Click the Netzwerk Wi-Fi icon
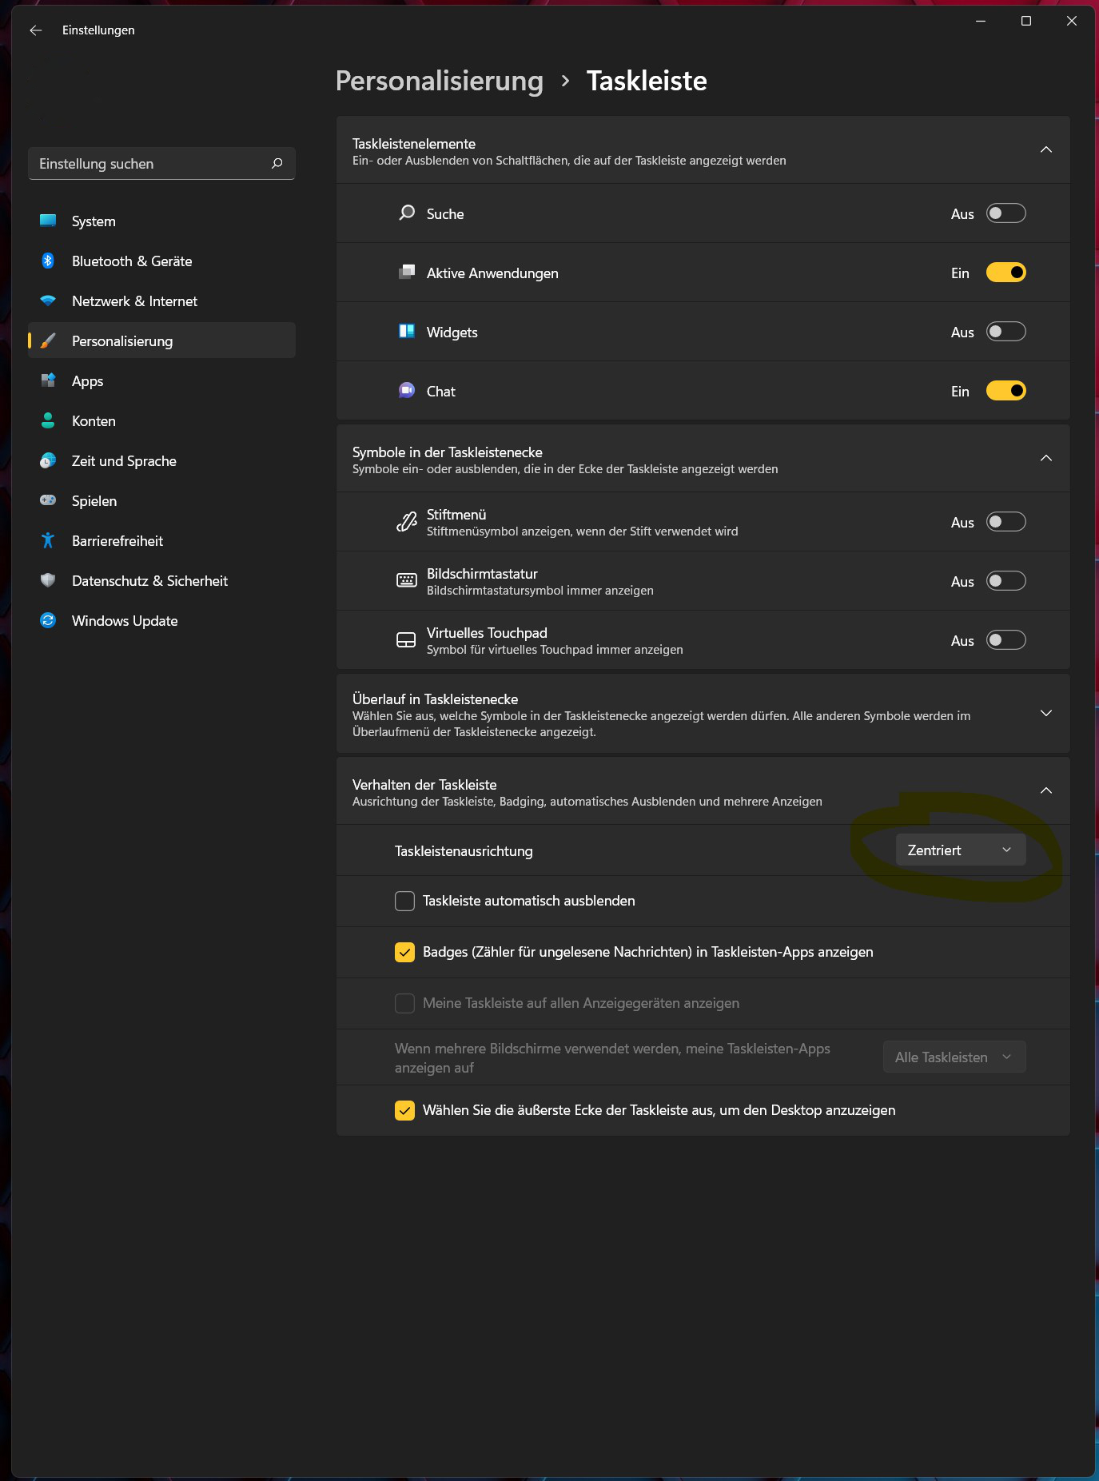The image size is (1099, 1481). point(48,301)
